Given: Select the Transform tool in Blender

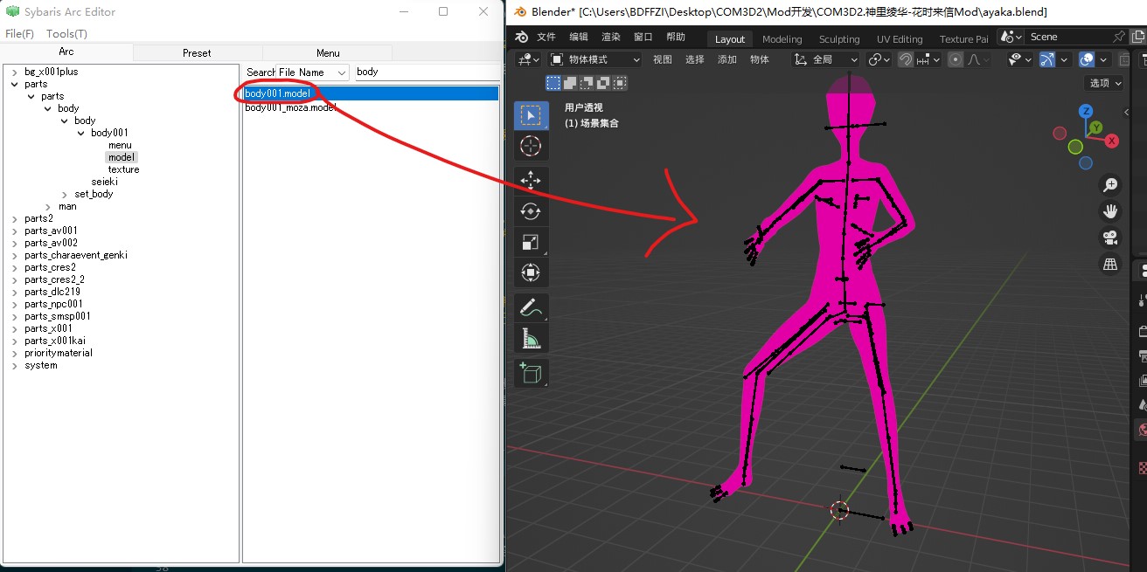Looking at the screenshot, I should (531, 272).
